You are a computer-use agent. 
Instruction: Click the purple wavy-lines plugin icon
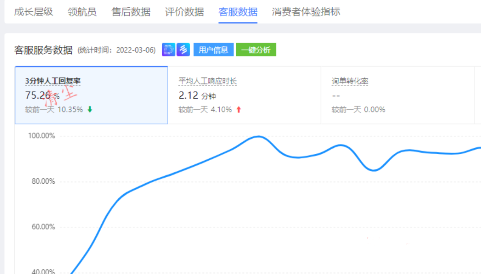[183, 50]
